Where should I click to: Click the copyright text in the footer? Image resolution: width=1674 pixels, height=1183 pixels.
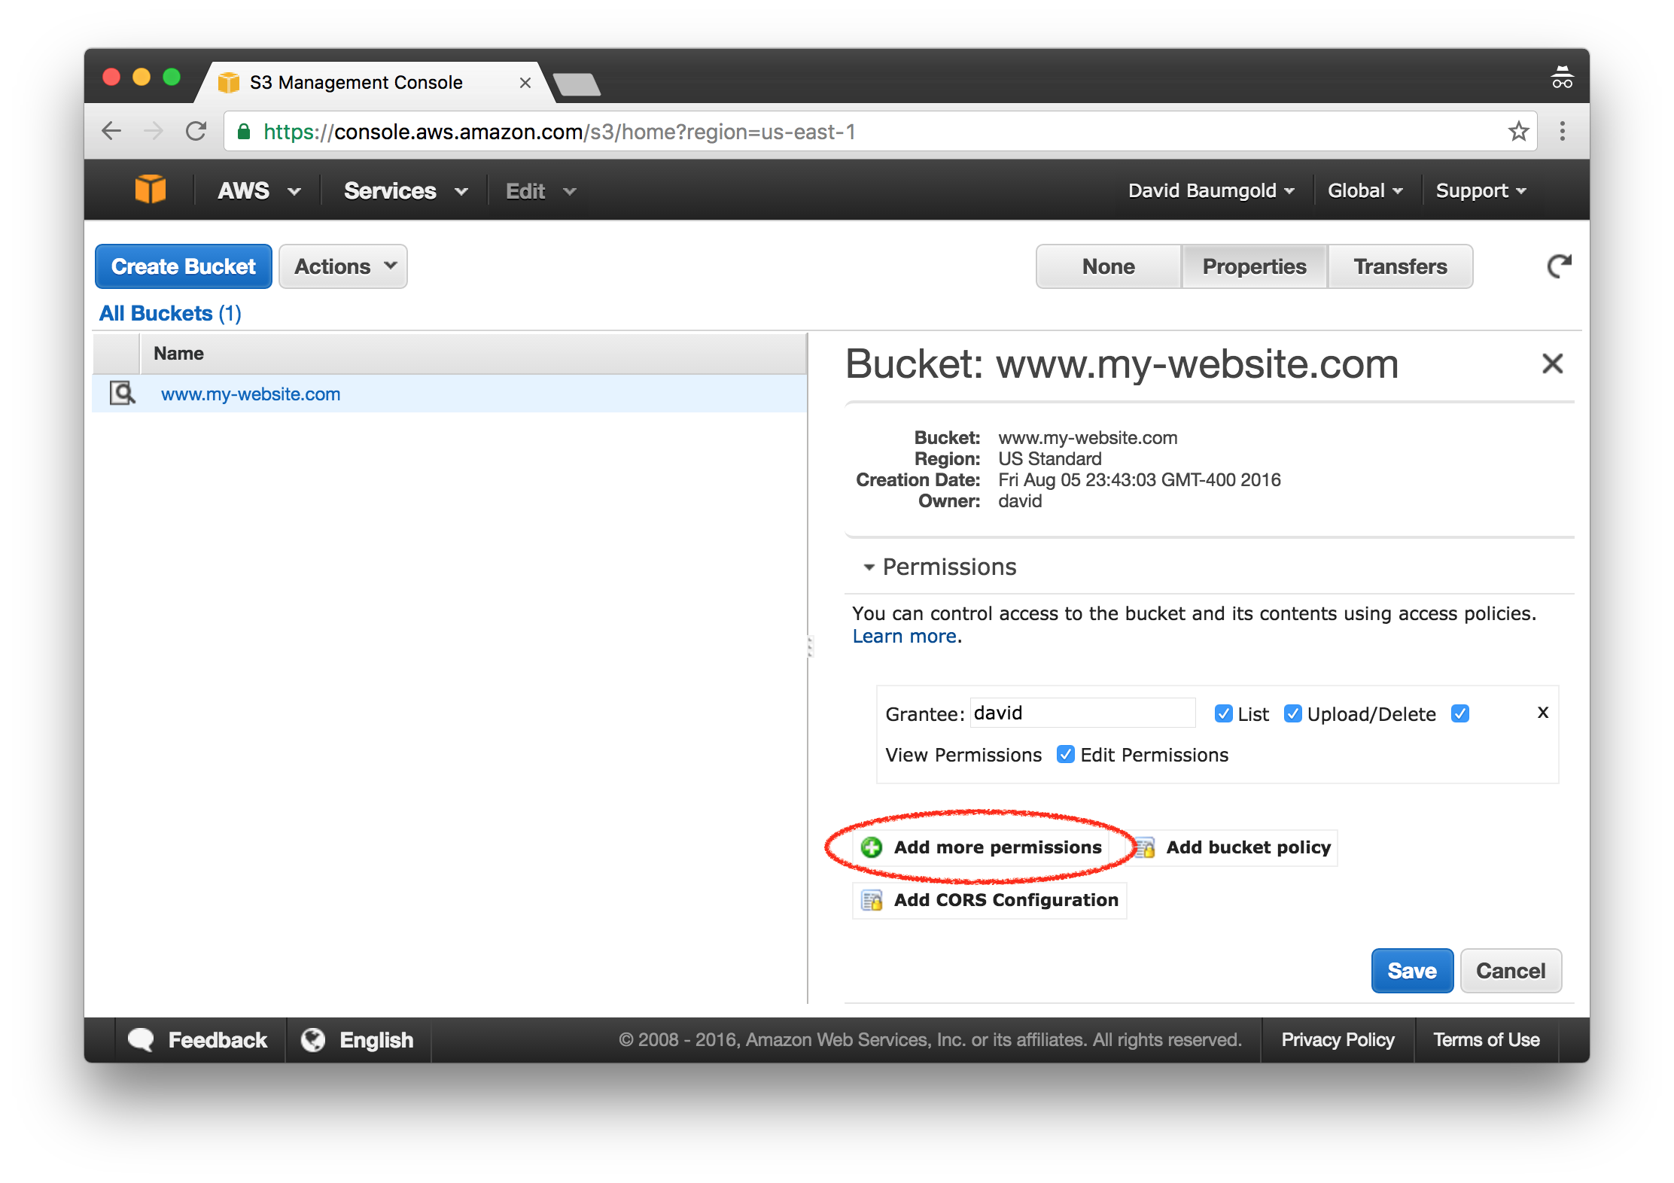pyautogui.click(x=930, y=1039)
